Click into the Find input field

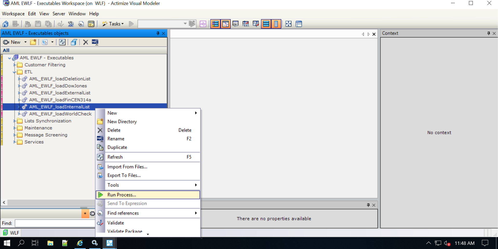click(55, 223)
